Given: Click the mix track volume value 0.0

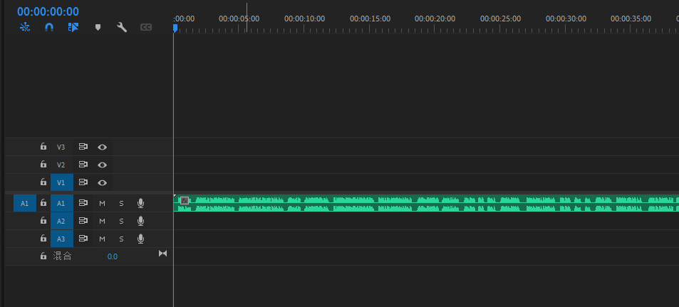Looking at the screenshot, I should [113, 256].
